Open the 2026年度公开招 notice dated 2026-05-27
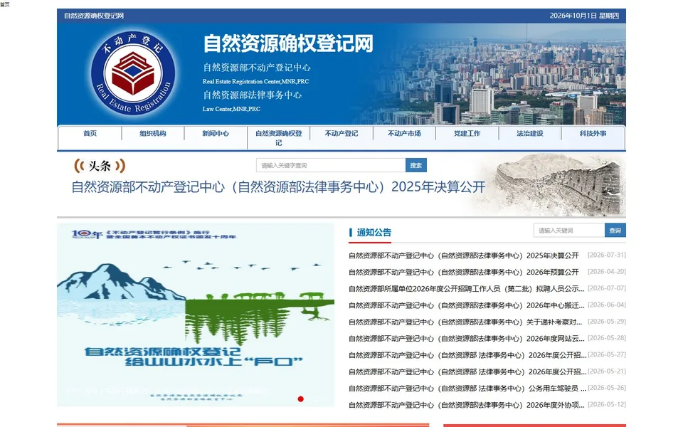The height and width of the screenshot is (427, 683). [x=467, y=355]
